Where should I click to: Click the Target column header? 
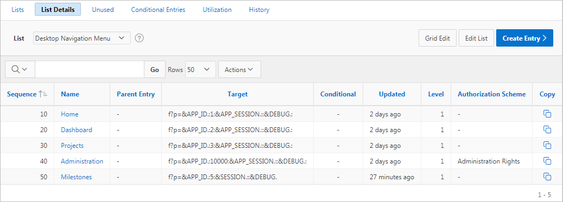(237, 94)
